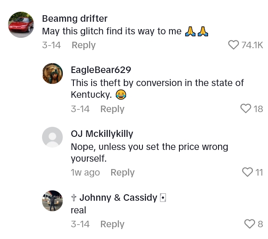The width and height of the screenshot is (268, 239).
Task: Reply to OJ Mckillykilly's comment
Action: [122, 173]
